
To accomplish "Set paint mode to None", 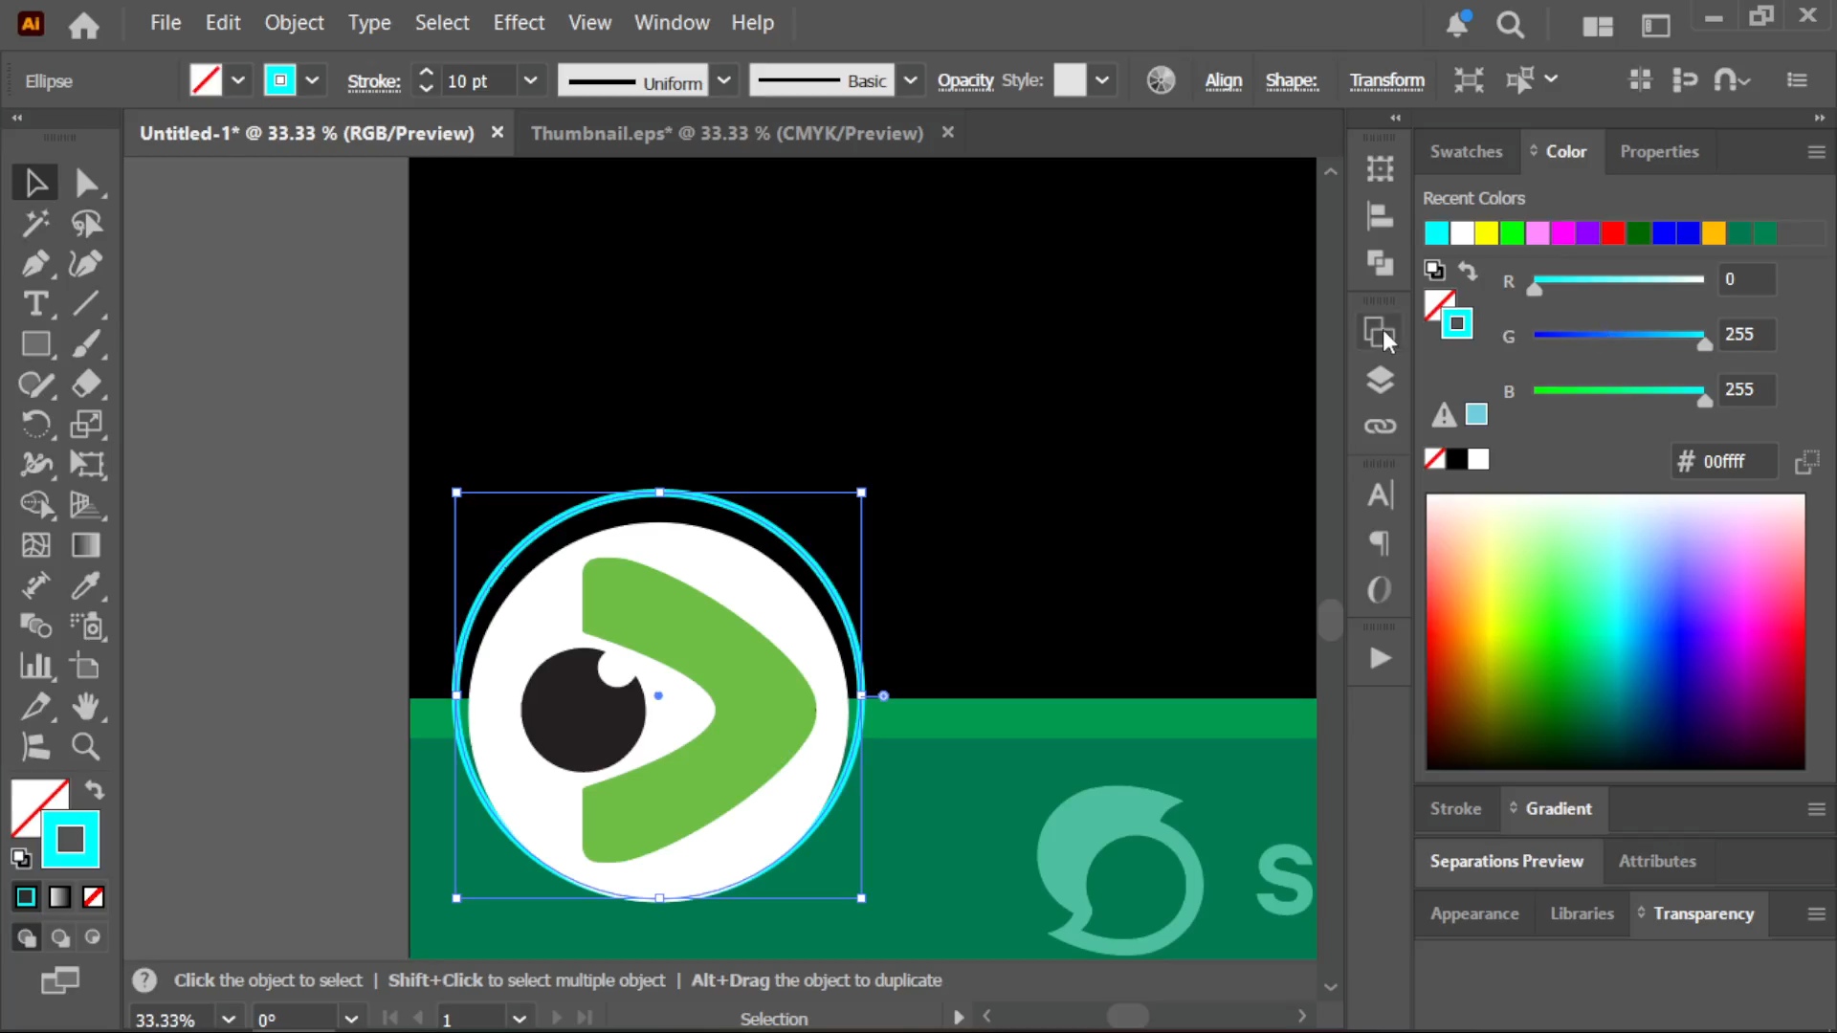I will point(93,897).
